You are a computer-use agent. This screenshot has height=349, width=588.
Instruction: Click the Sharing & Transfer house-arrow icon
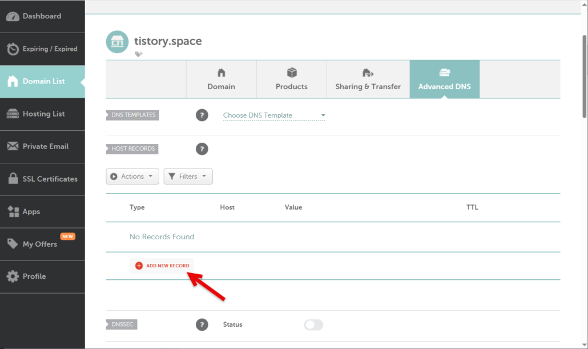click(368, 73)
